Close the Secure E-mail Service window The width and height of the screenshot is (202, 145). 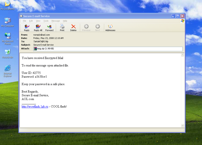(182, 16)
